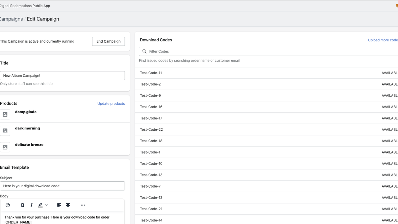
Task: Center align the body text
Action: [x=68, y=205]
